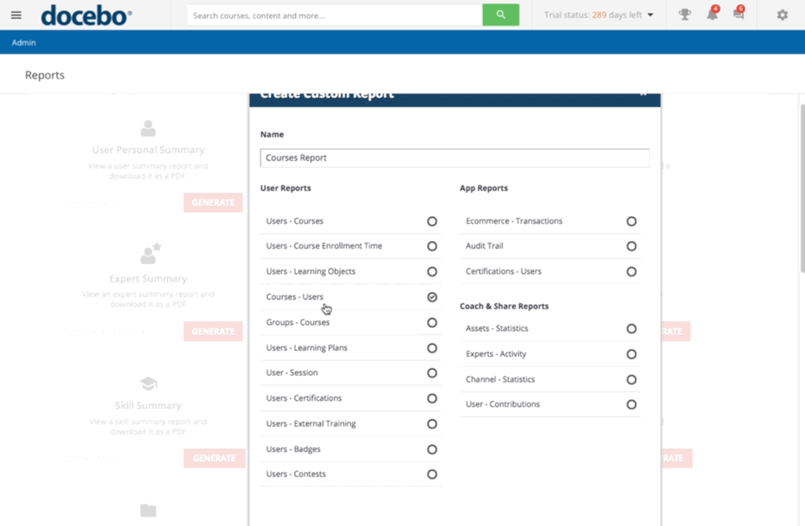Select the Groups - Courses radio option
Screen dimensions: 805x526
(432, 323)
